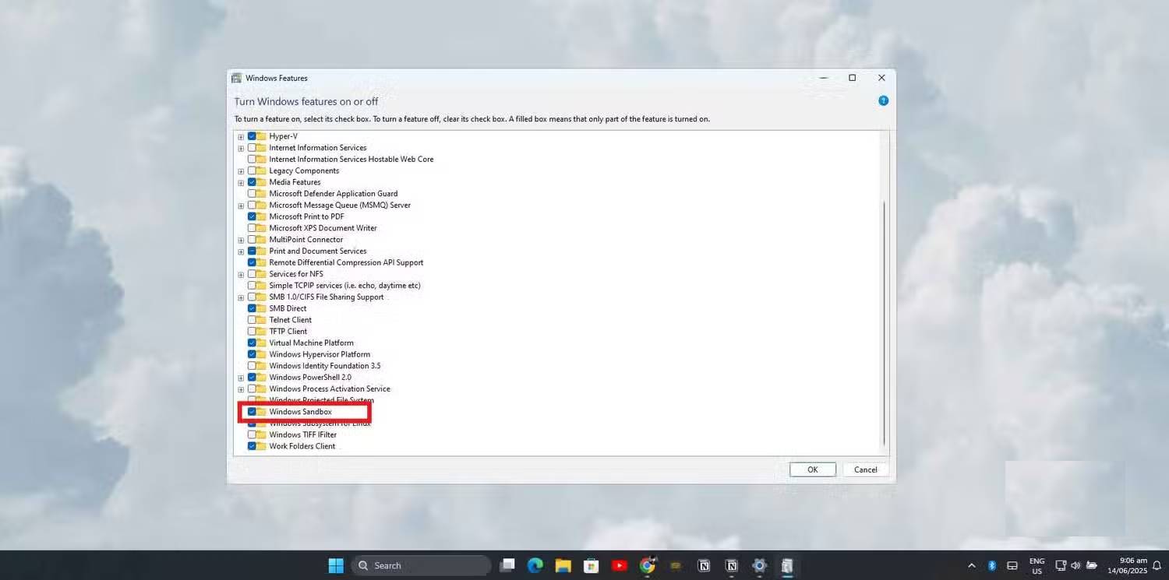Expand the Hyper-V tree item
The width and height of the screenshot is (1169, 580).
click(x=241, y=136)
